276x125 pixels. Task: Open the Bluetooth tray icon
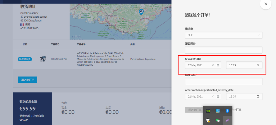pos(227,111)
